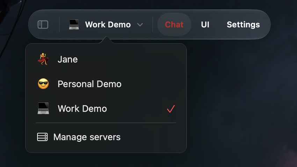Click the red checkmark on Work Demo
The height and width of the screenshot is (167, 297).
[x=171, y=109]
